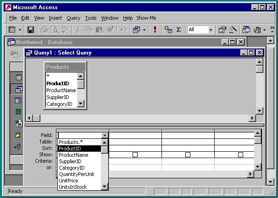Select Forms icon in Northwind database sidebar
This screenshot has width=278, height=198.
(x=18, y=100)
